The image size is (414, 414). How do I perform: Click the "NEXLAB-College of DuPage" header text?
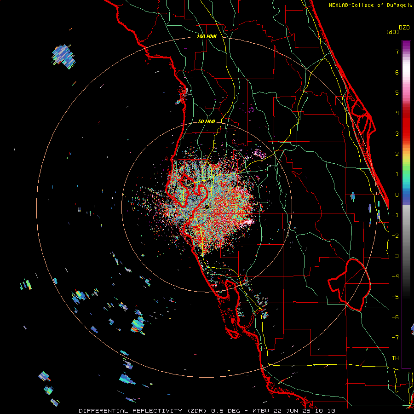[368, 5]
